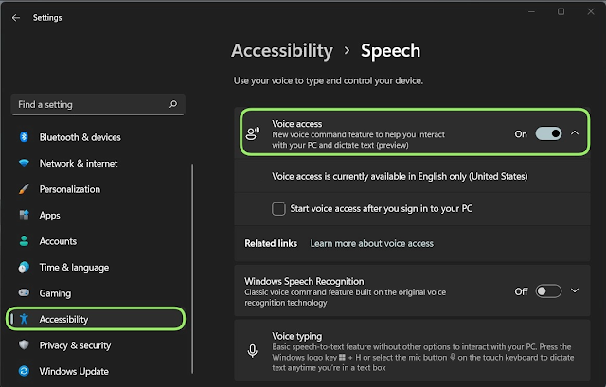Click the Apps icon in sidebar

coord(25,216)
